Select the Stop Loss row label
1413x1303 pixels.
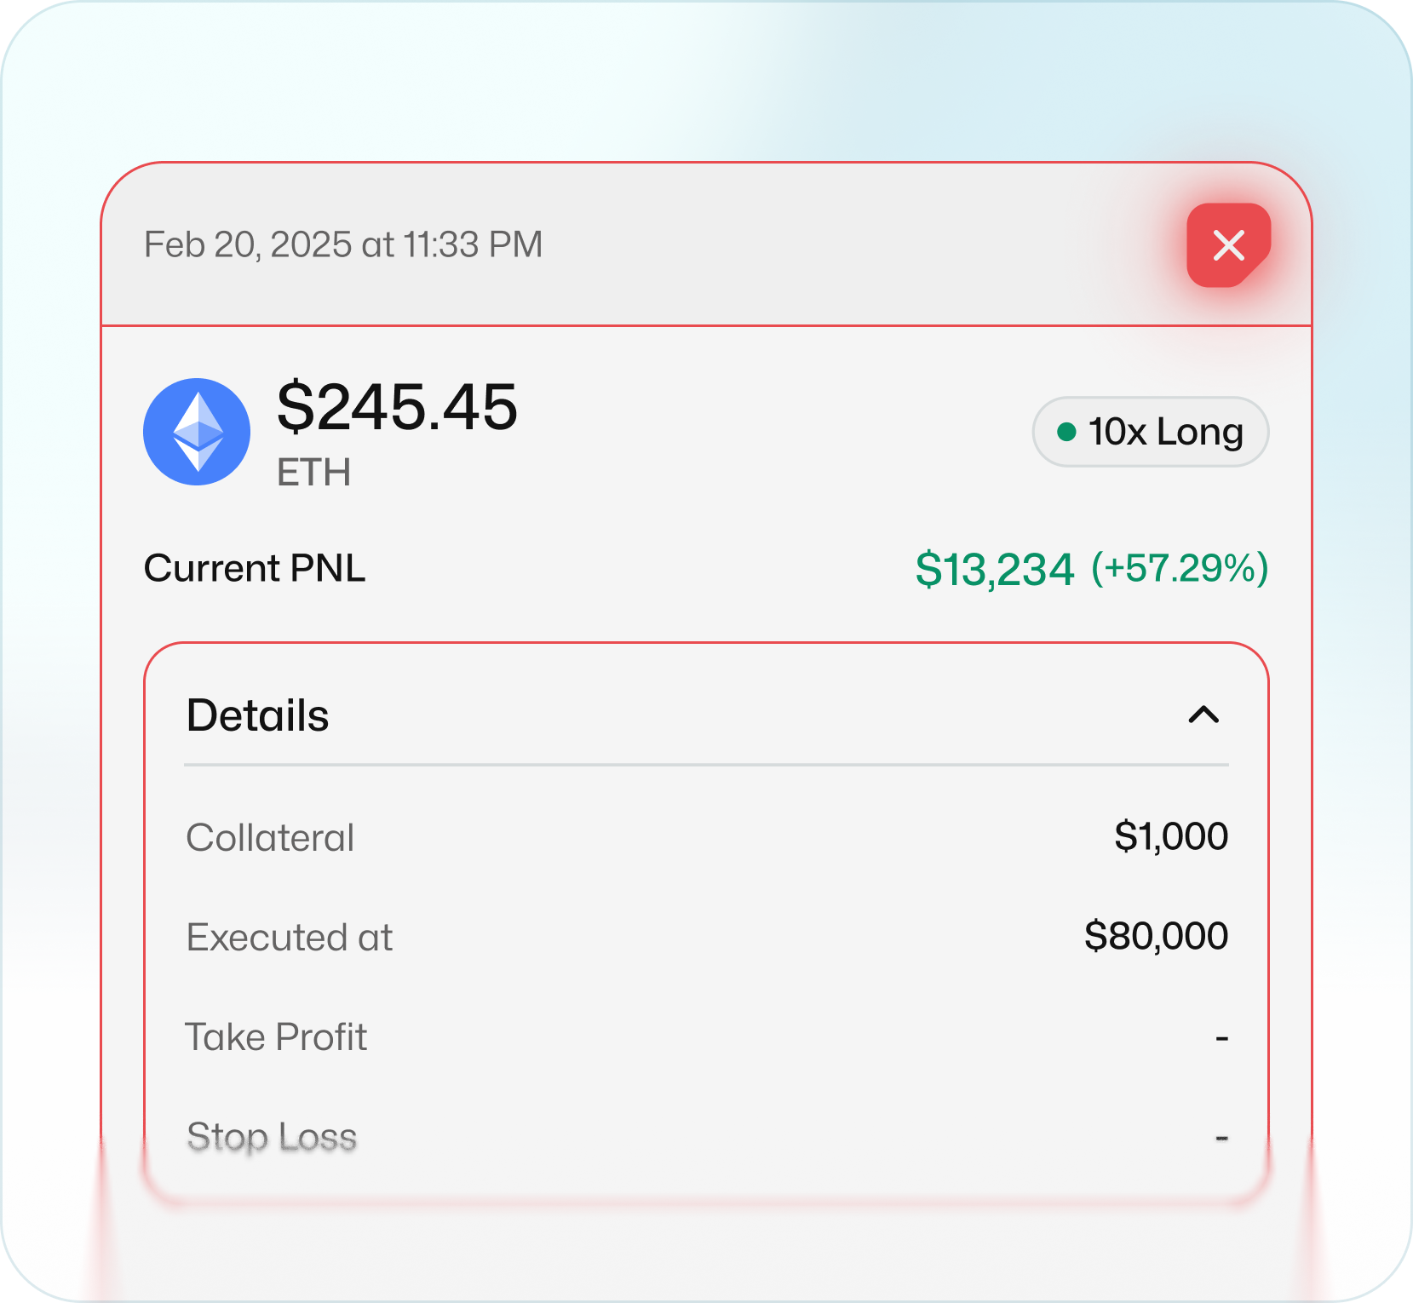pyautogui.click(x=272, y=1137)
